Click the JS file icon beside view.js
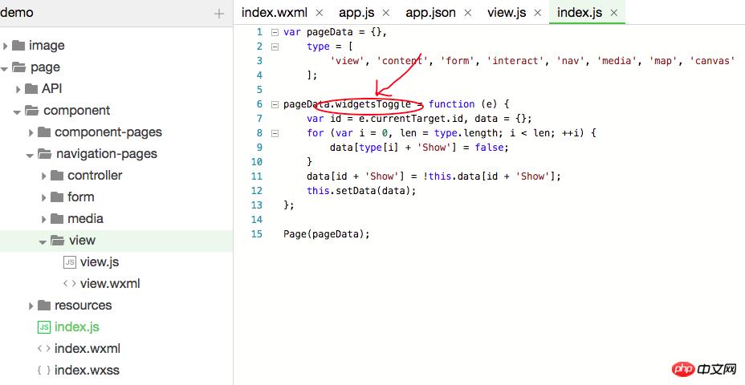745x385 pixels. pos(70,262)
